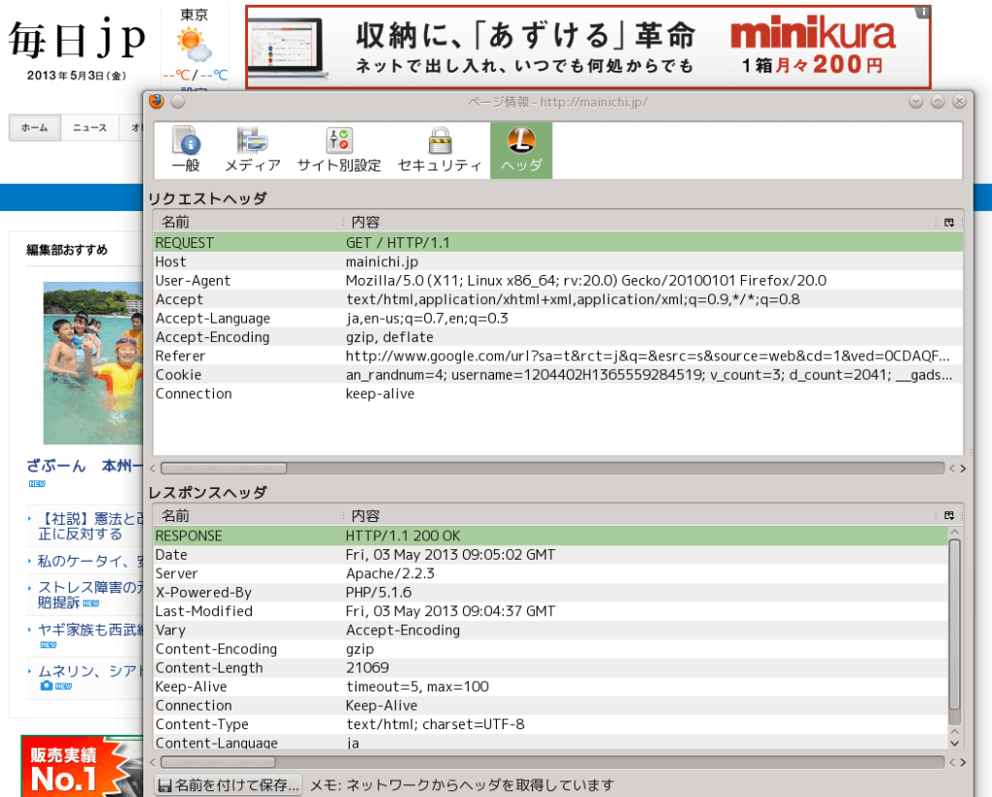The image size is (992, 797).
Task: Open column picker for response headers table
Action: [949, 515]
